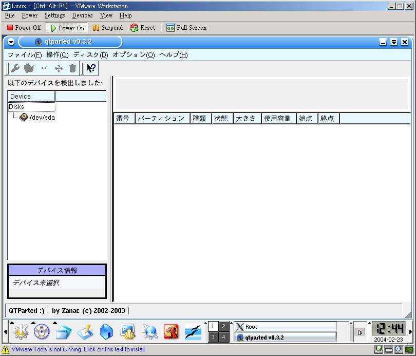The width and height of the screenshot is (416, 356).
Task: Open VMware Devices menu
Action: click(x=82, y=15)
